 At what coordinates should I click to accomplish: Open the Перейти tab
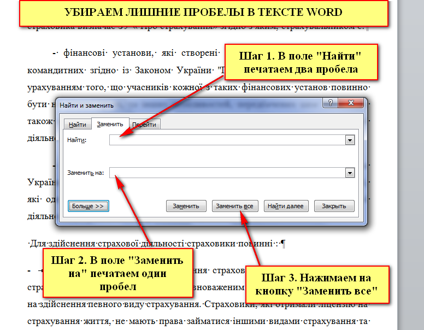click(x=145, y=125)
